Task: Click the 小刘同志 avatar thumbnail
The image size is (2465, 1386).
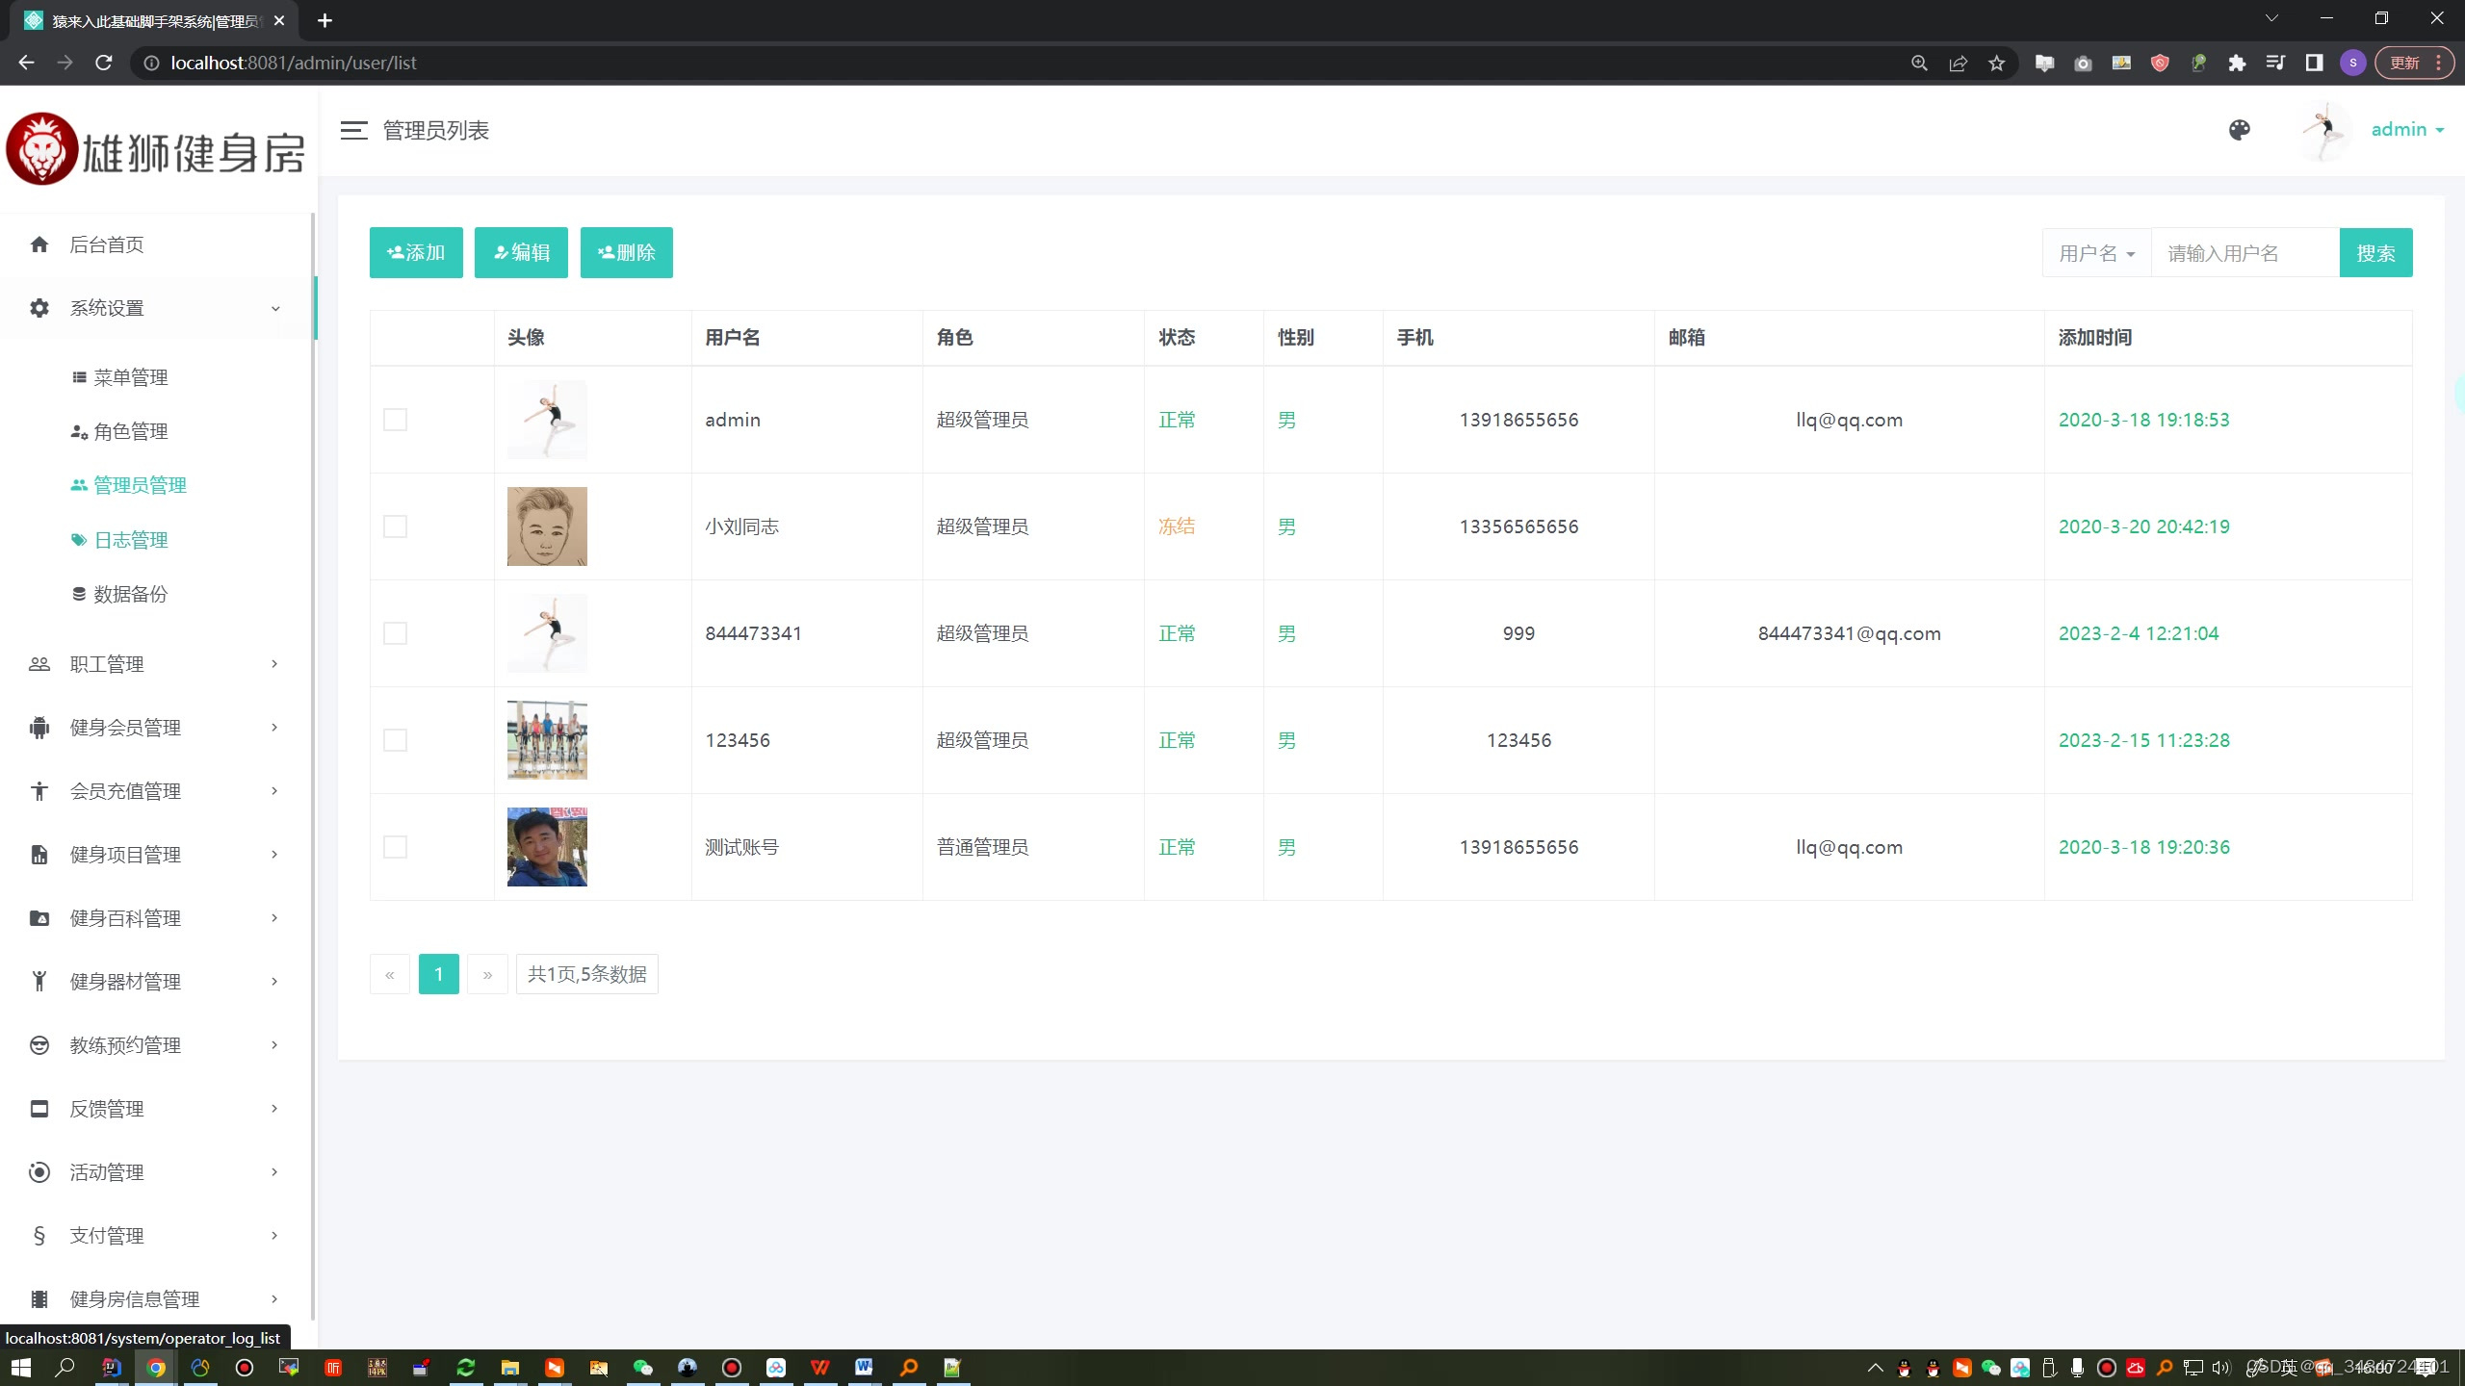Action: 547,526
